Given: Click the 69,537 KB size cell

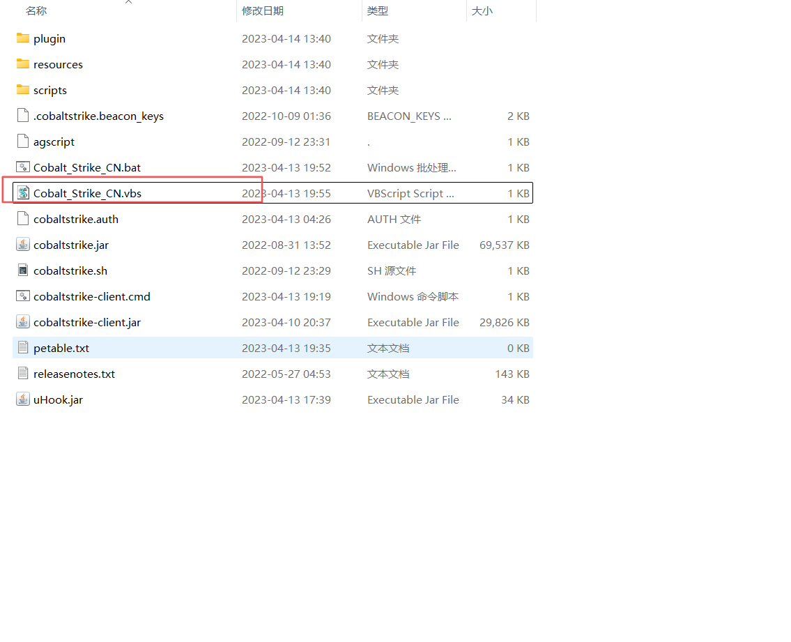Looking at the screenshot, I should click(504, 245).
